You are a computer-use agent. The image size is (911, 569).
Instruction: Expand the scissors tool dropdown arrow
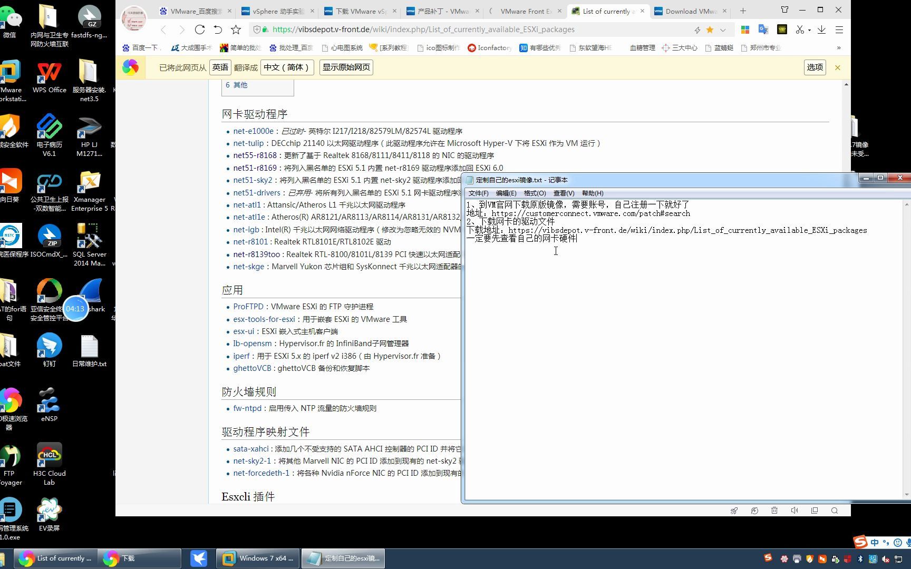pos(809,30)
